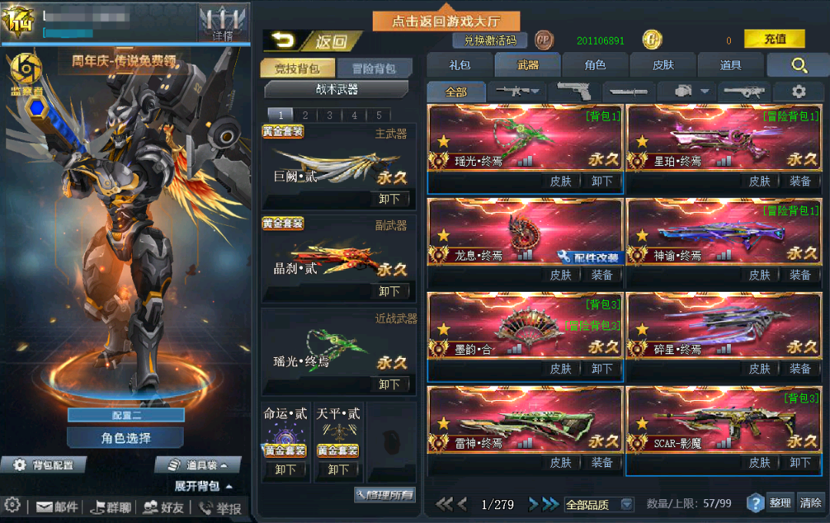Switch to the 角色 tab
Viewport: 830px width, 523px height.
(595, 65)
